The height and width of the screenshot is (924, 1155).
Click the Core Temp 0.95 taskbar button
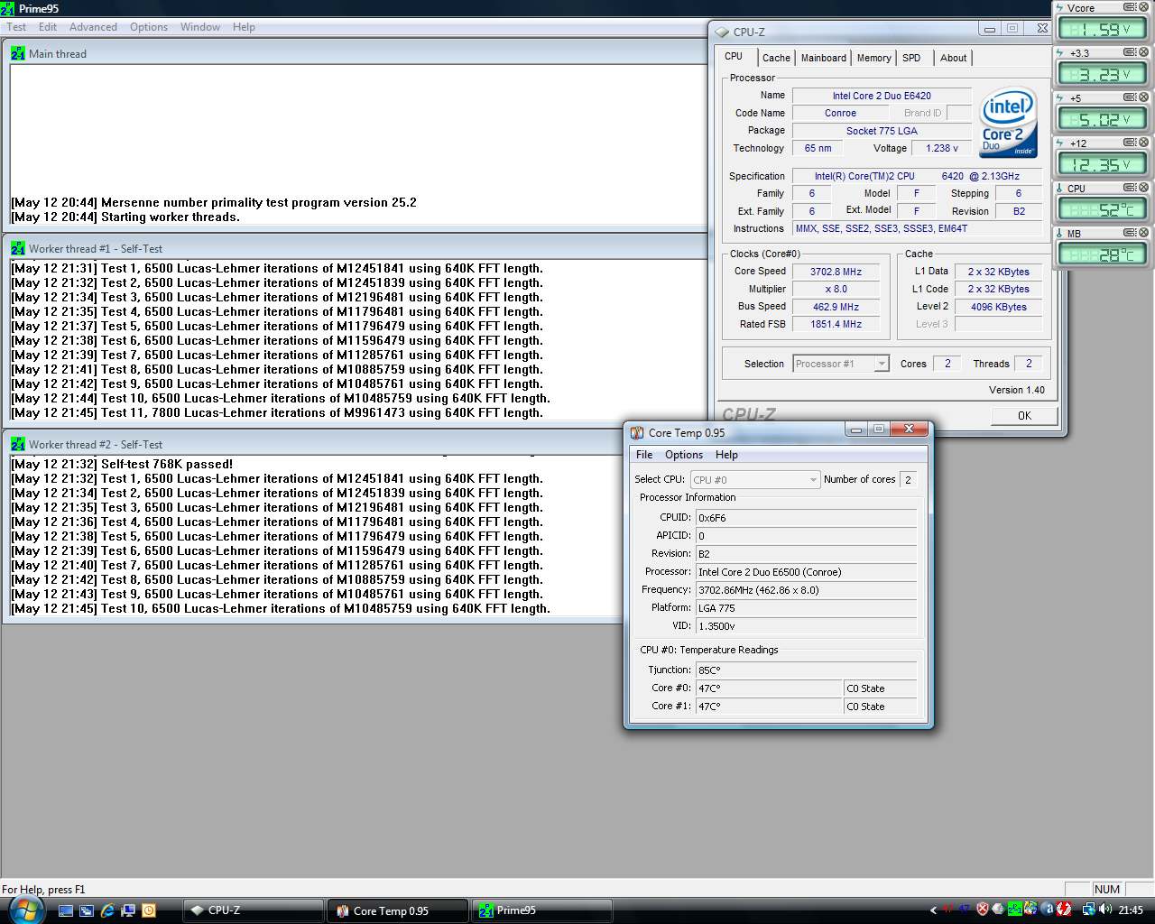[398, 910]
